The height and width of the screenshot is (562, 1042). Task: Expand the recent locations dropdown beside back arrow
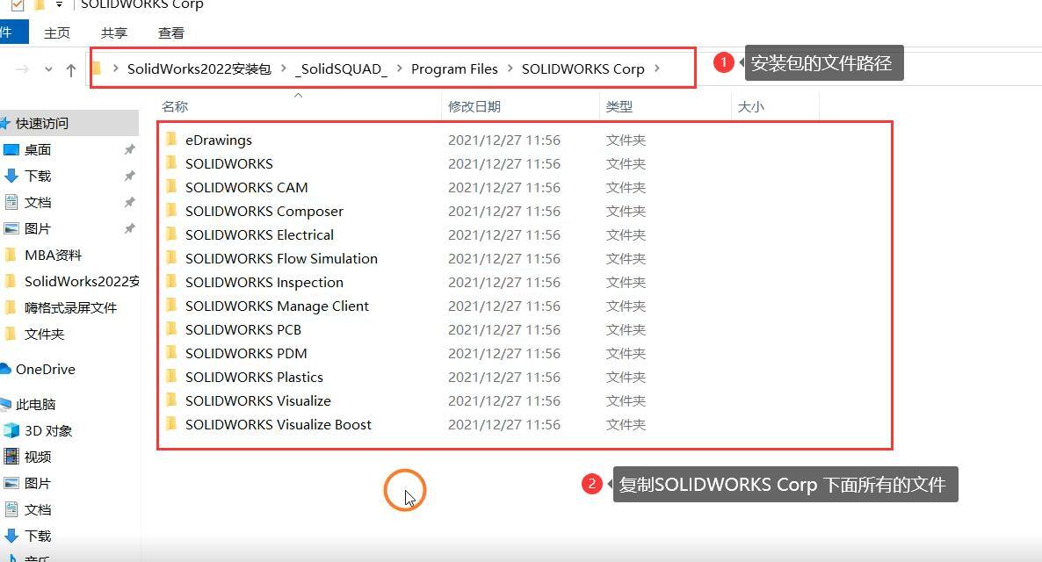48,69
